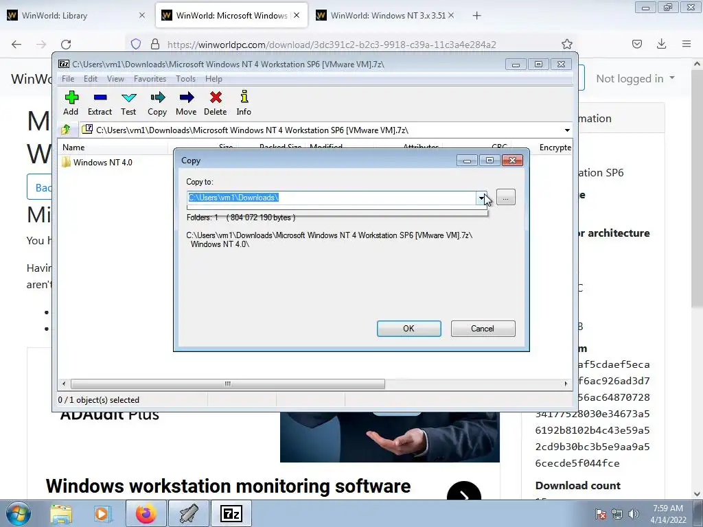Switch to 7-Zip taskbar button

(231, 513)
